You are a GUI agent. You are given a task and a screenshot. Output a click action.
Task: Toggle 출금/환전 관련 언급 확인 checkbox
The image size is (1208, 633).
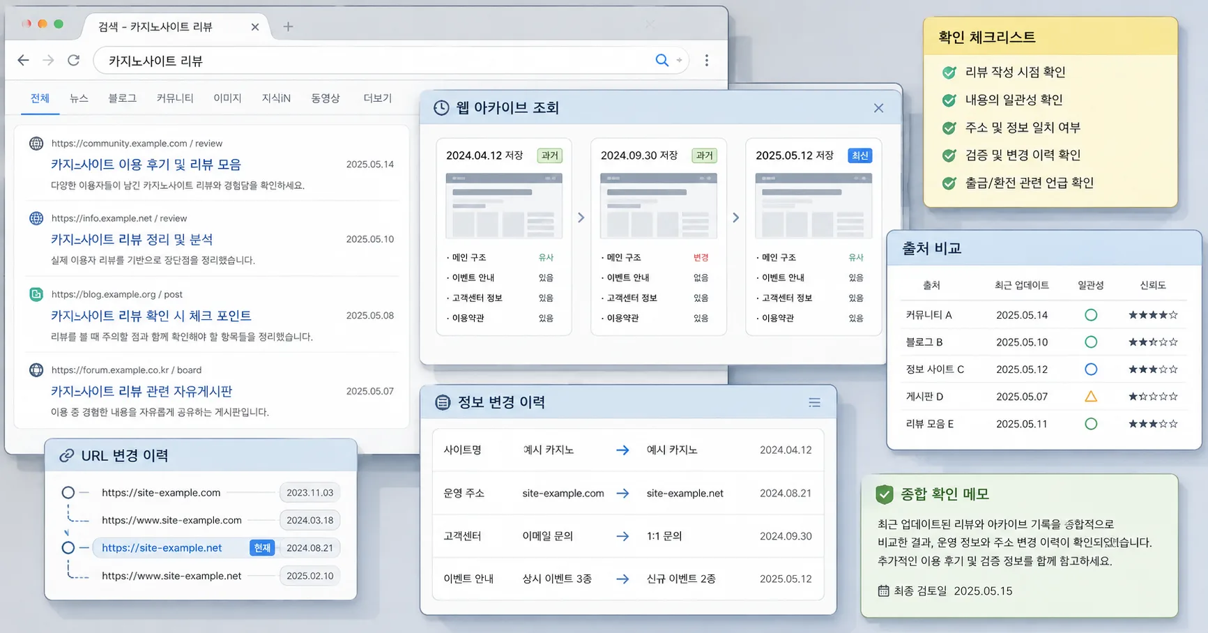949,183
